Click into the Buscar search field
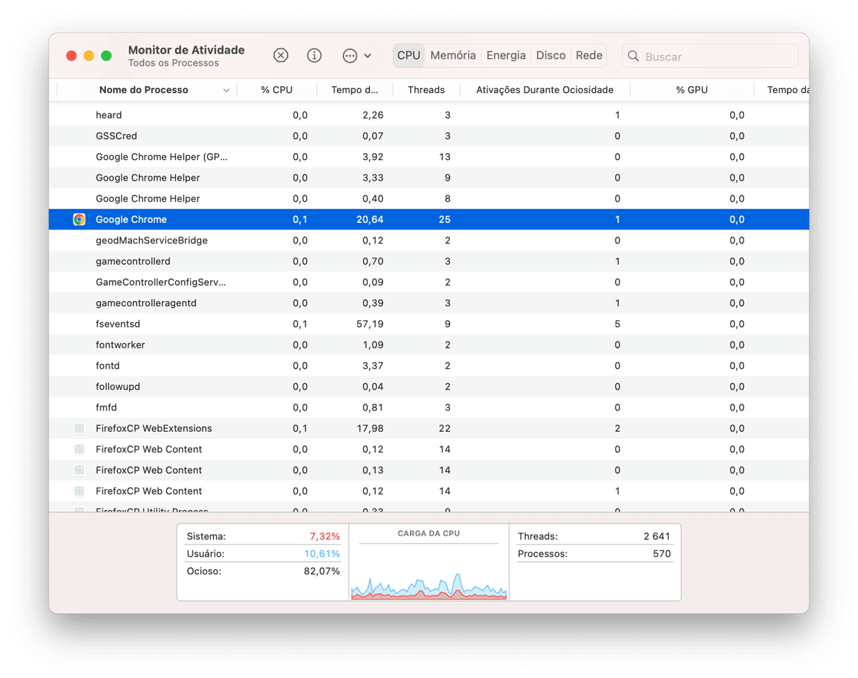The image size is (858, 678). 710,56
